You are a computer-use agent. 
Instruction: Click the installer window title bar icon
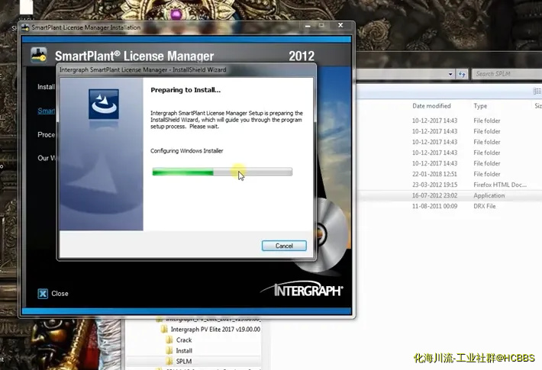click(x=25, y=28)
